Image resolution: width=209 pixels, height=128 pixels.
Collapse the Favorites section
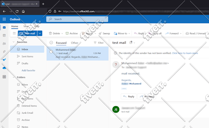pos(14,42)
